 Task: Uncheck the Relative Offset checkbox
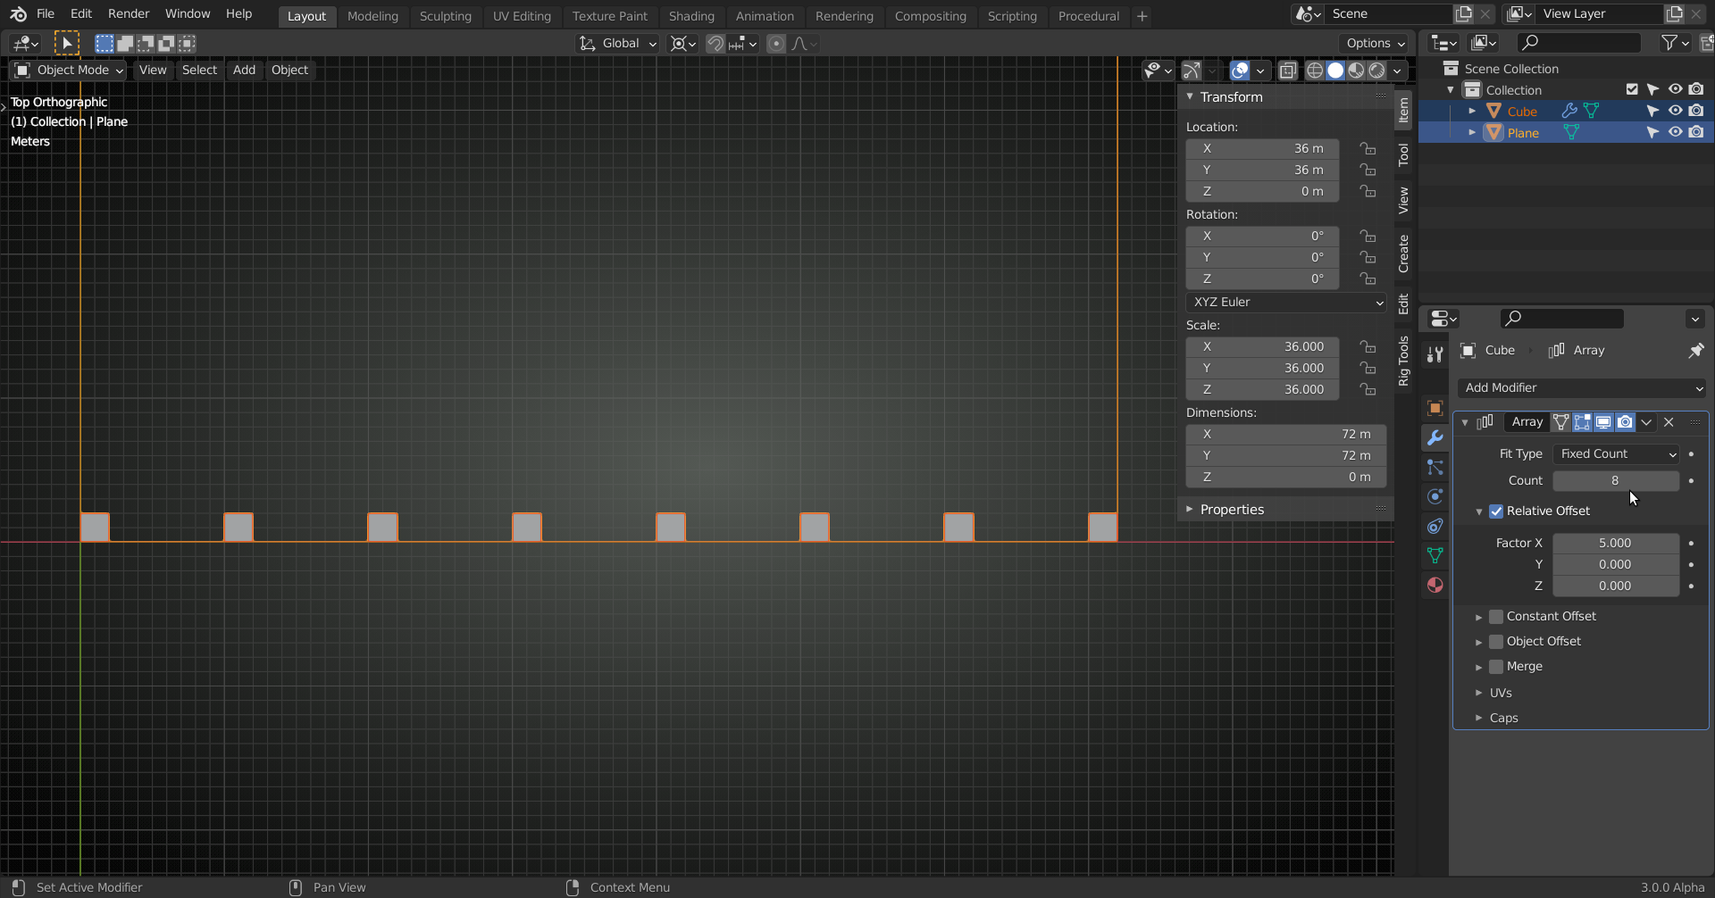1496,511
